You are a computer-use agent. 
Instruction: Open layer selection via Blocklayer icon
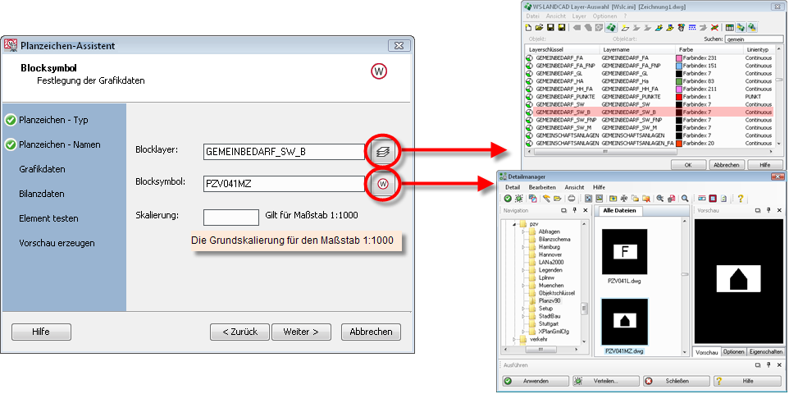[x=382, y=151]
